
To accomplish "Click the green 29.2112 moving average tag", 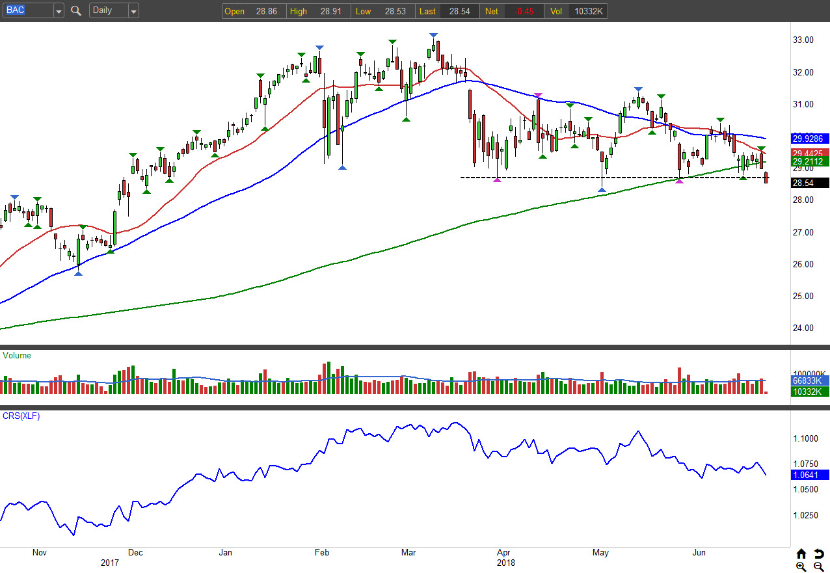I will [810, 162].
